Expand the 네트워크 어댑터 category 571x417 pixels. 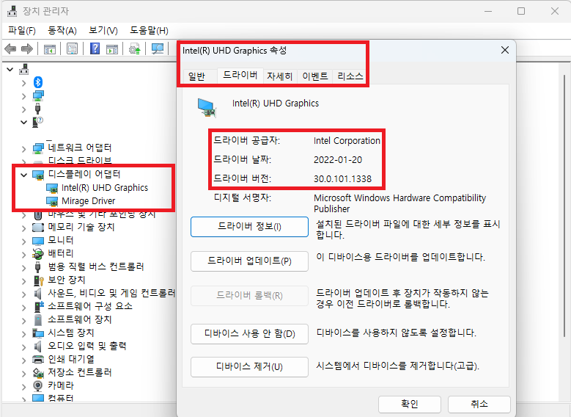(23, 149)
